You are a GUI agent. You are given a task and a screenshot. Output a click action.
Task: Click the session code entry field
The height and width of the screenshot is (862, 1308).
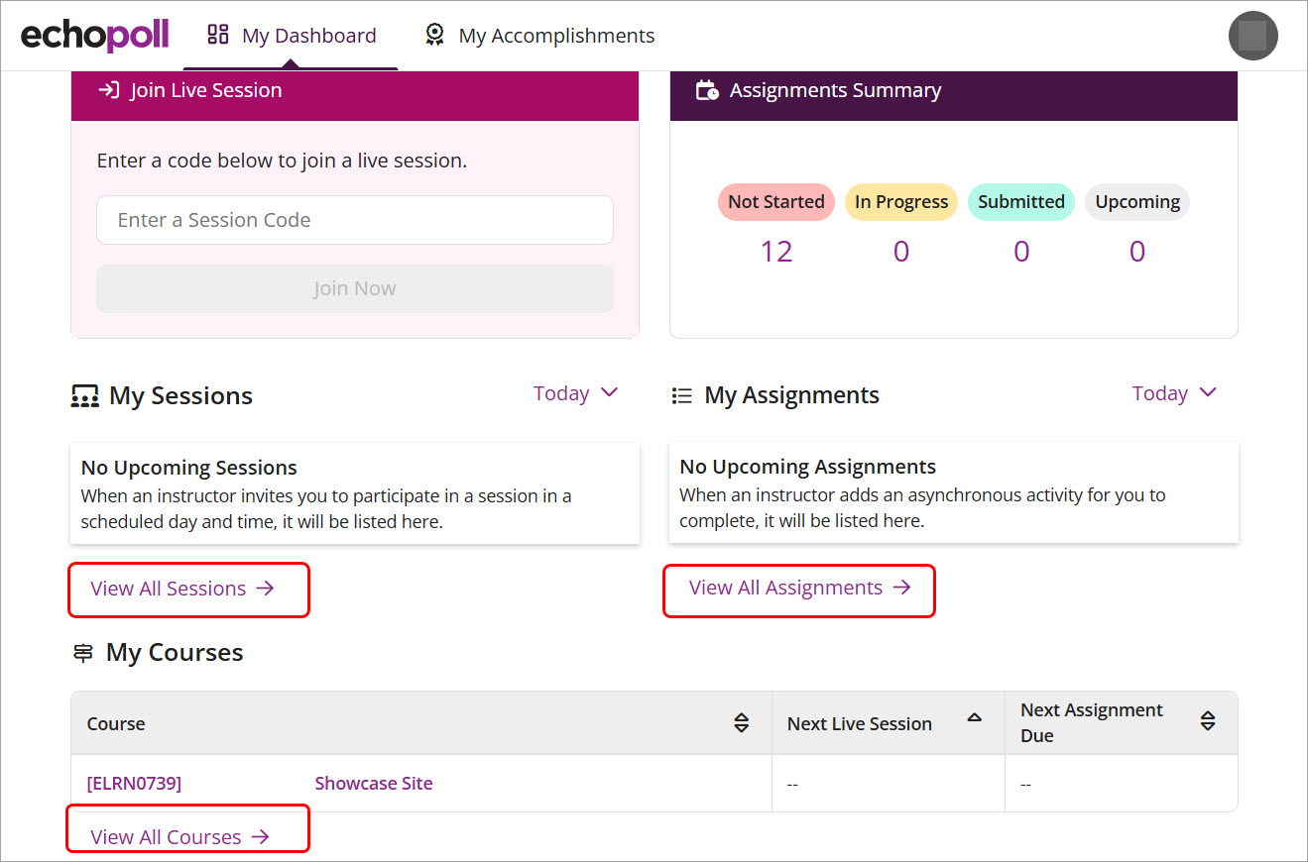point(354,220)
